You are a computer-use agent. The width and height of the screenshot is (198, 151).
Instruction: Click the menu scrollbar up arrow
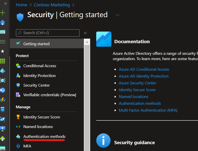(87, 42)
